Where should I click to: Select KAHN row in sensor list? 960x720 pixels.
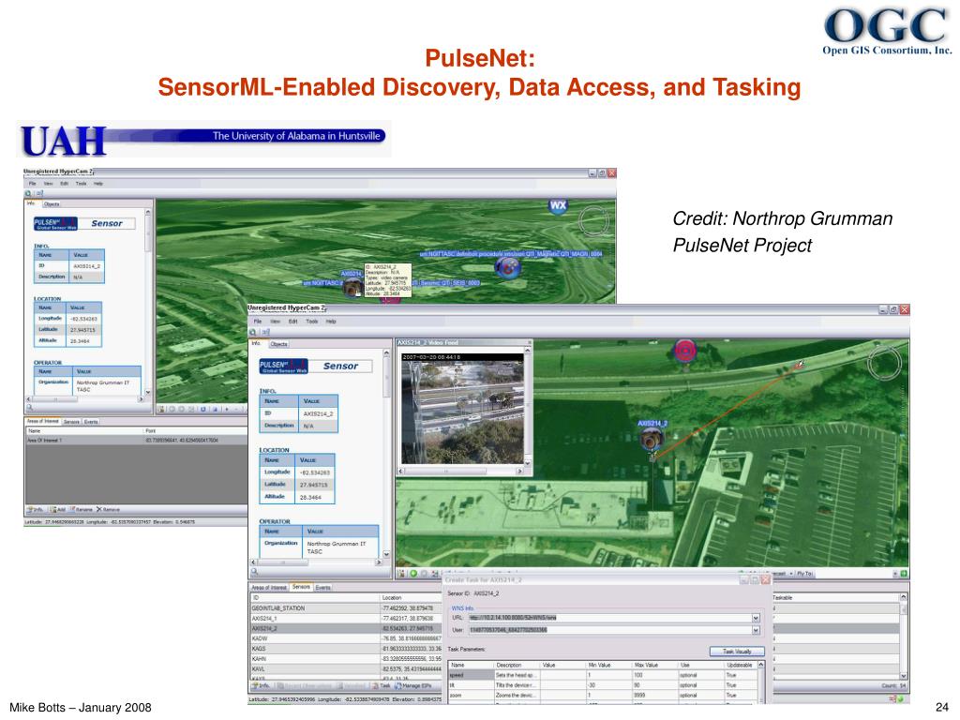pos(346,659)
